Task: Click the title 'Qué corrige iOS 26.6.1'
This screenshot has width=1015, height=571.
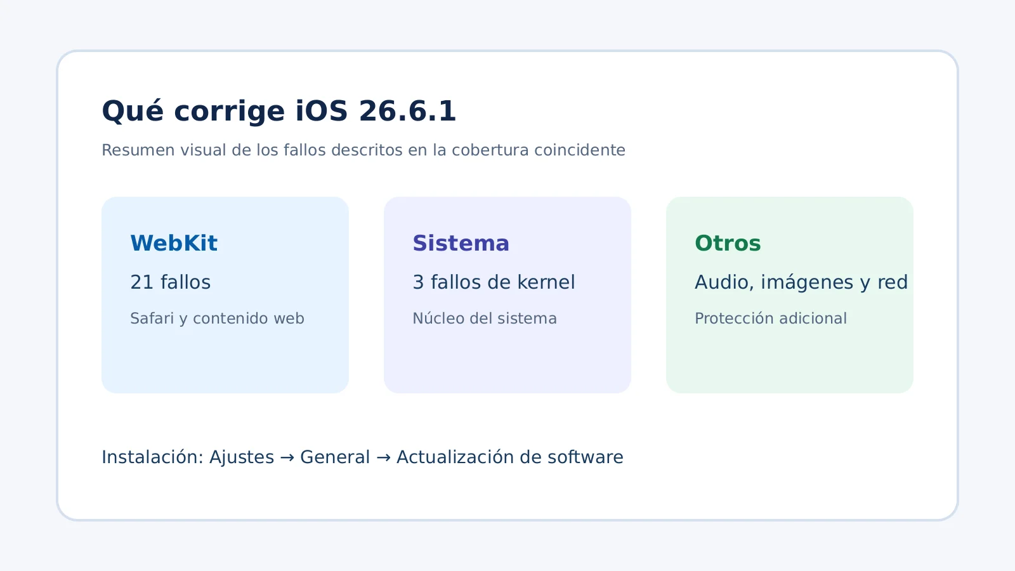Action: [x=279, y=111]
